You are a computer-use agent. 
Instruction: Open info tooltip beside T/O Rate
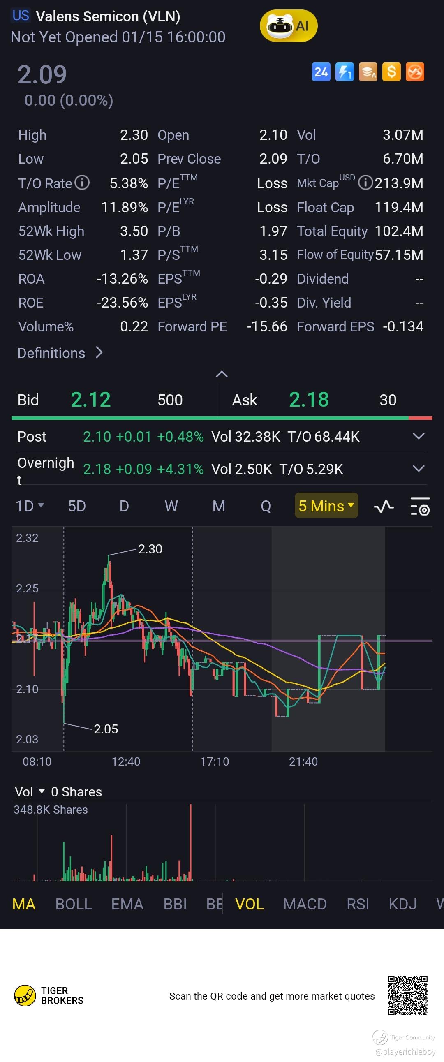pos(83,182)
